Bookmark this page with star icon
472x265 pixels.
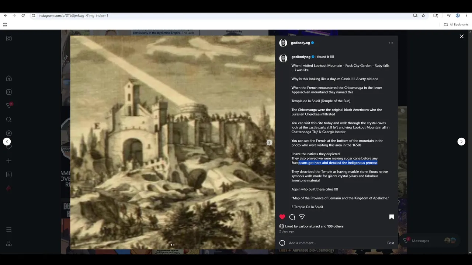tap(423, 15)
